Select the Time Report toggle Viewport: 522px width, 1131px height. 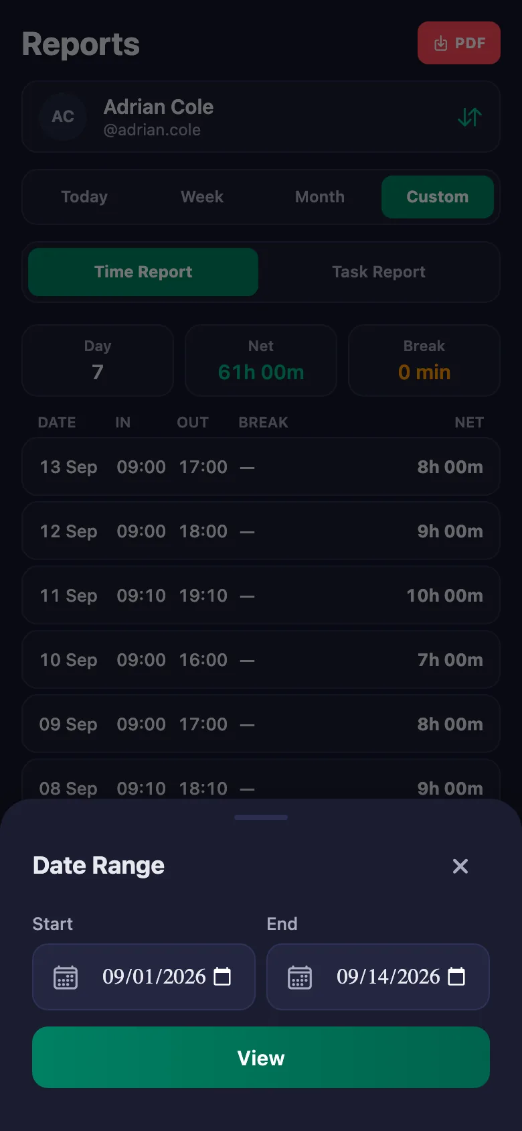pyautogui.click(x=143, y=272)
